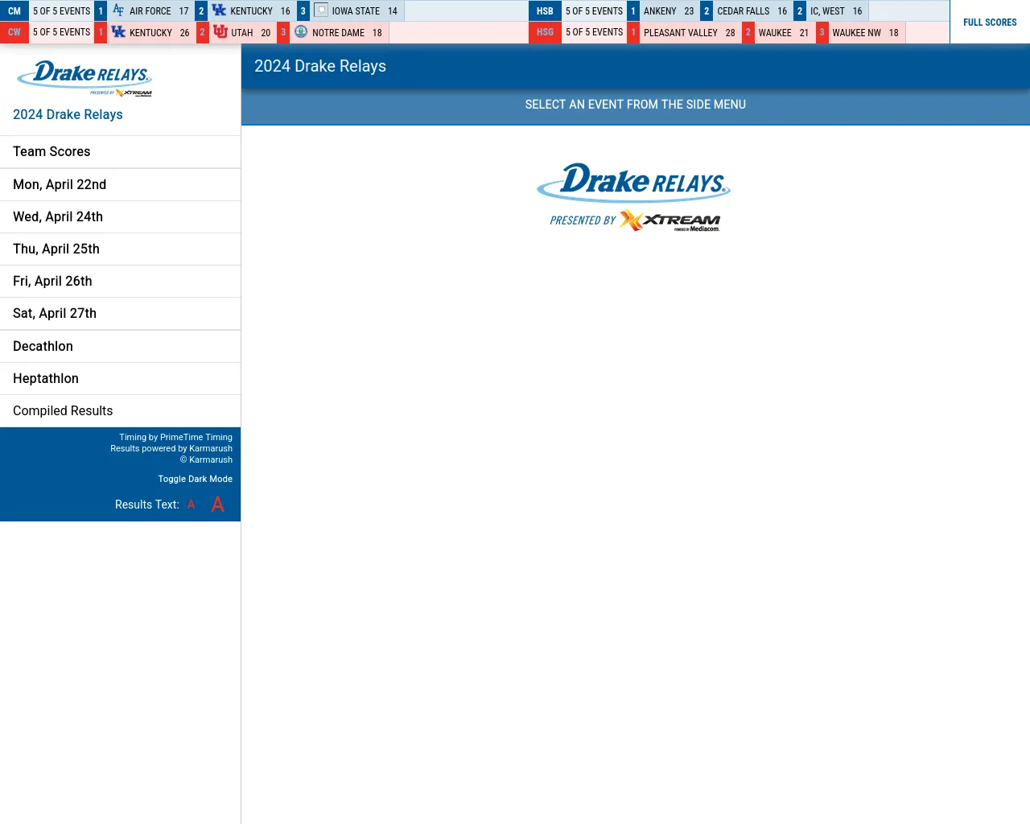Expand Wed, April 24th events

pyautogui.click(x=121, y=217)
